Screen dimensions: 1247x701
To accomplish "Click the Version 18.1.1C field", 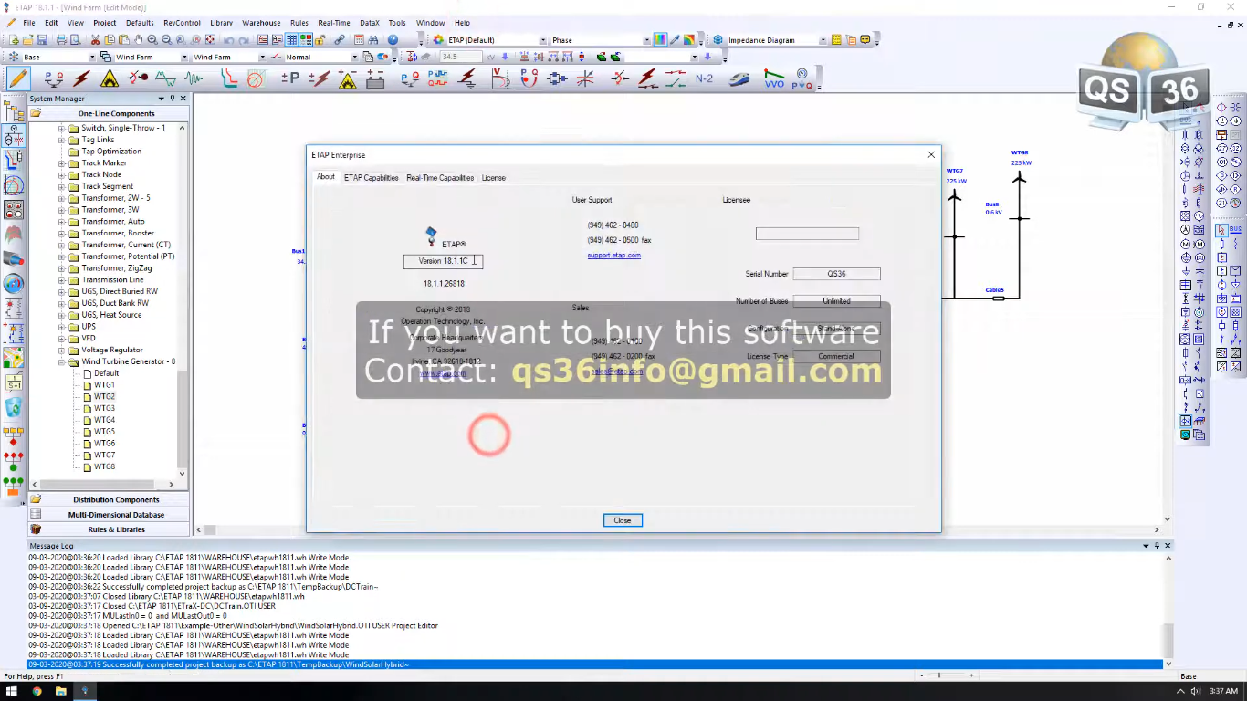I will 443,261.
